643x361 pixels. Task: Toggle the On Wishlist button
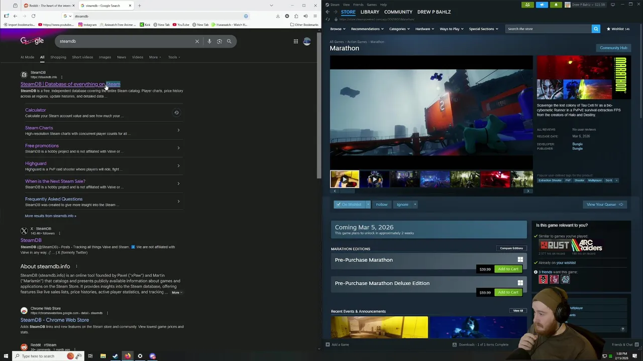(x=349, y=205)
